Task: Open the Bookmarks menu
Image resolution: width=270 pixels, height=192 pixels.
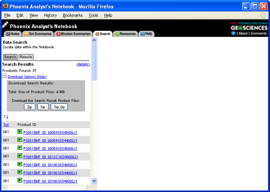Action: 73,15
